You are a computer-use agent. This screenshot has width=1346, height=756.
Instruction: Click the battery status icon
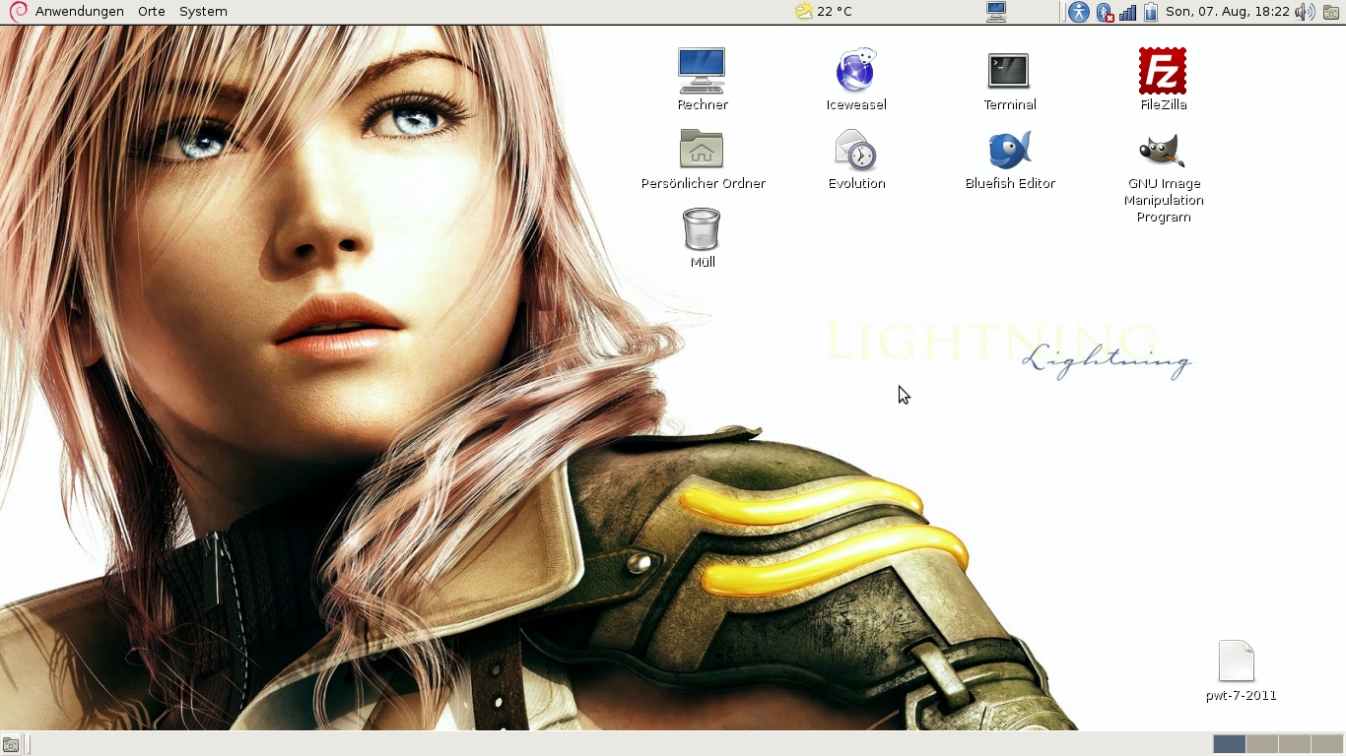1150,12
